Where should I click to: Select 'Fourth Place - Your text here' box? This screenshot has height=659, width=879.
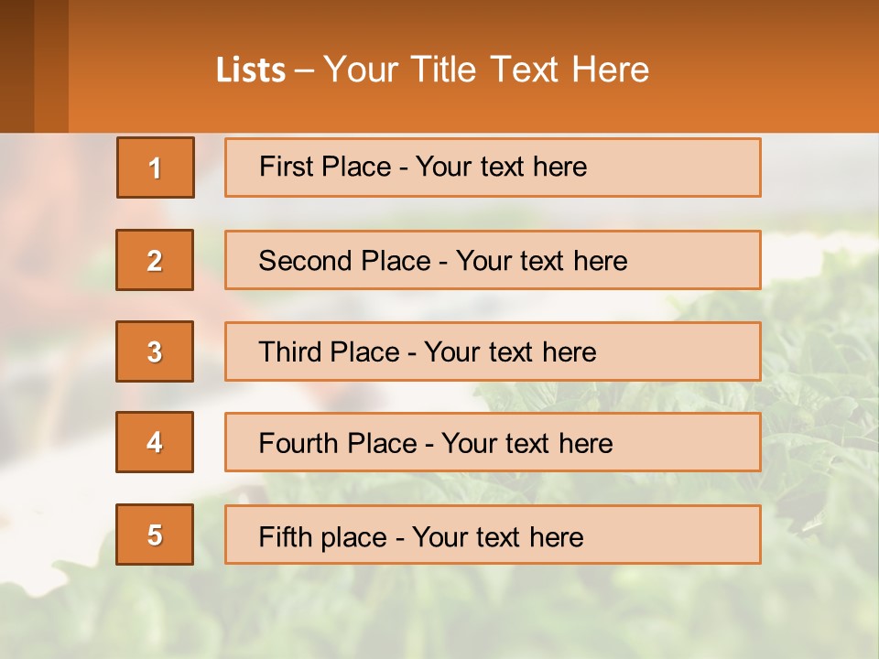click(x=493, y=442)
